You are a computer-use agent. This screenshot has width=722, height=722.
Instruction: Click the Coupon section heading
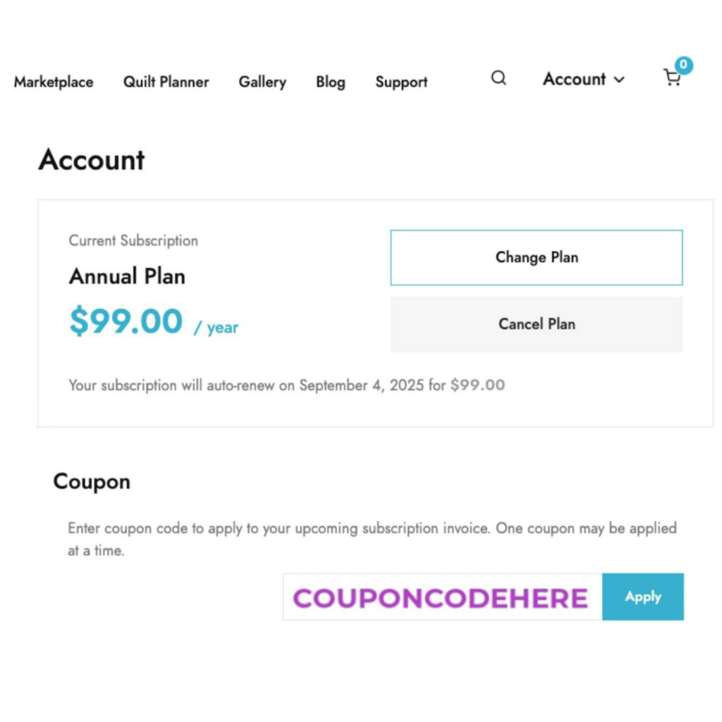[x=92, y=482]
